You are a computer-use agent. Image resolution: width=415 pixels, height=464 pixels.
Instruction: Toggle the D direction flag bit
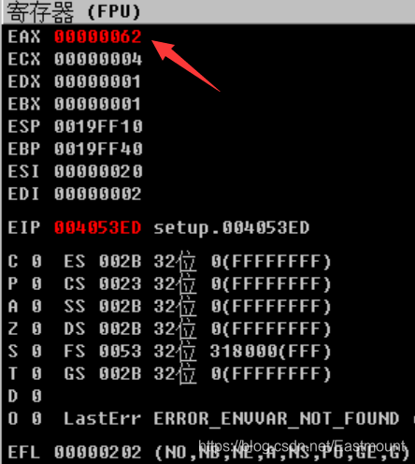(36, 396)
